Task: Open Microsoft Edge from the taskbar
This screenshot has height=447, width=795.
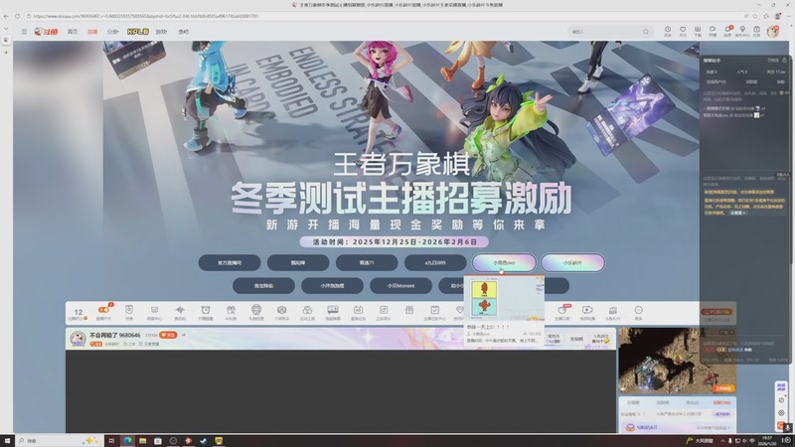Action: (x=127, y=440)
